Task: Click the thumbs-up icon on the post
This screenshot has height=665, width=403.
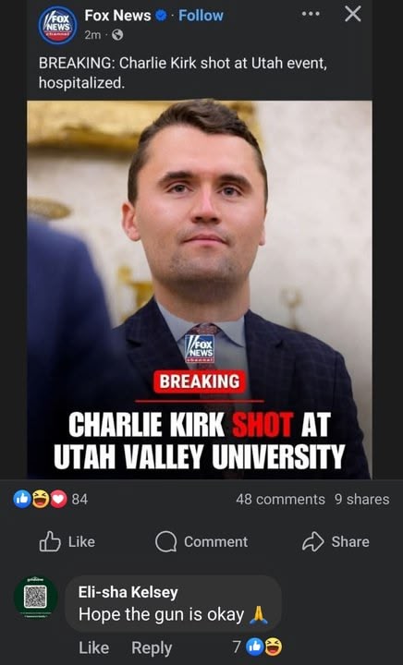Action: point(50,541)
